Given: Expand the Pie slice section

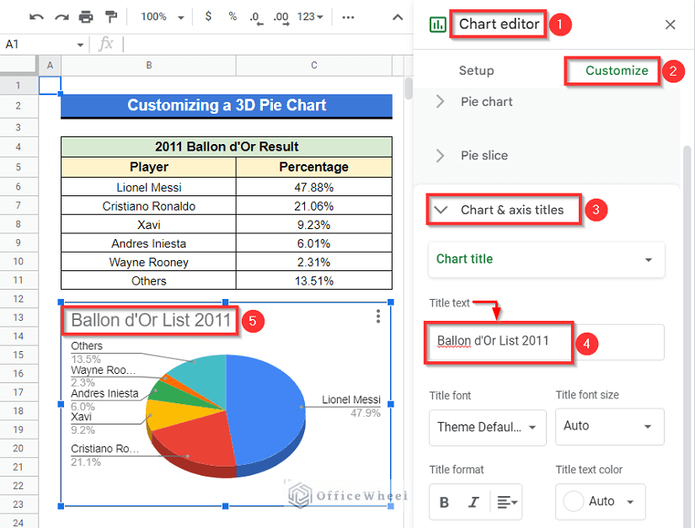Looking at the screenshot, I should click(x=484, y=156).
